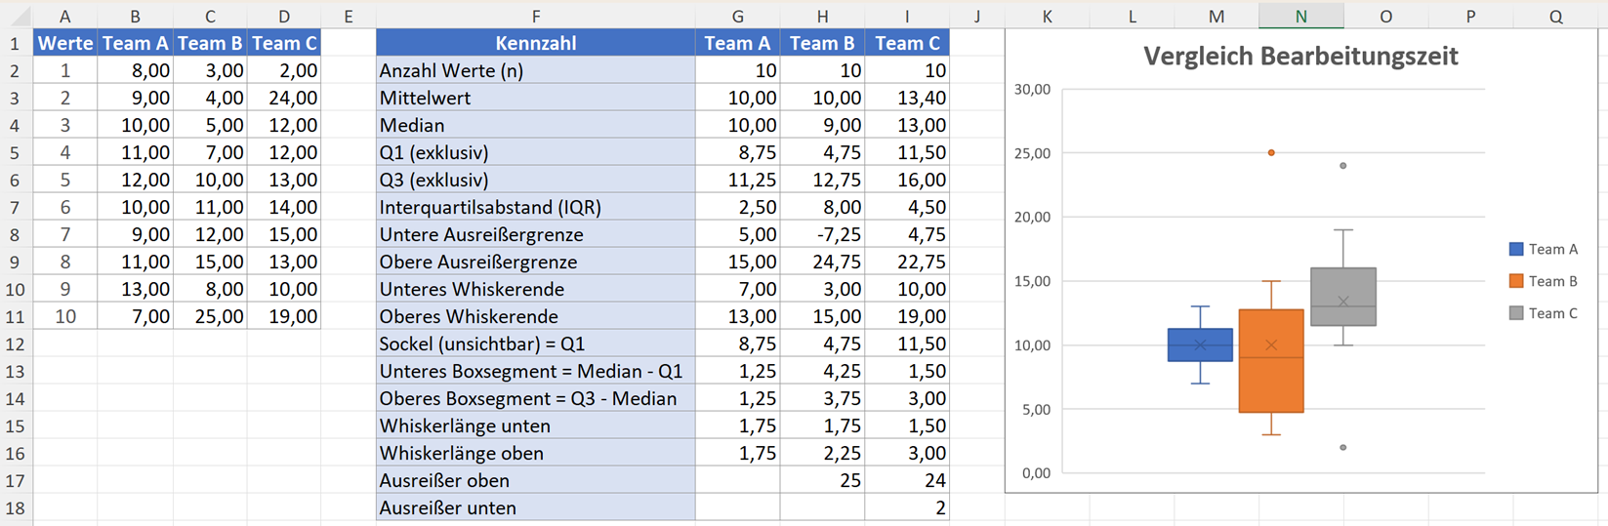Image resolution: width=1608 pixels, height=526 pixels.
Task: Select the gray Team C legend entry
Action: tap(1544, 313)
